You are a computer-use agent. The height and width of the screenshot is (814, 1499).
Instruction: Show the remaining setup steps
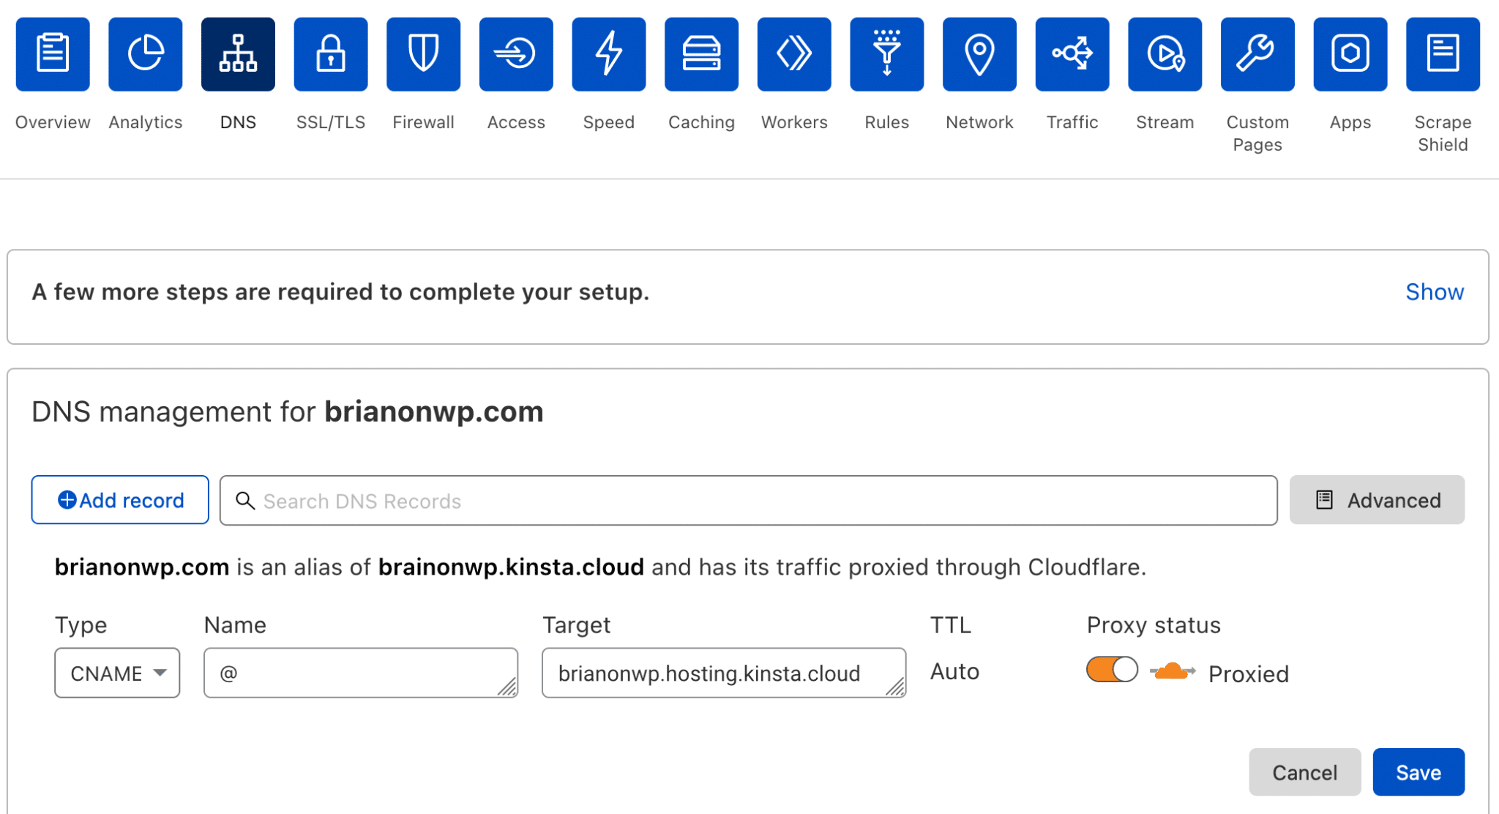pyautogui.click(x=1434, y=291)
